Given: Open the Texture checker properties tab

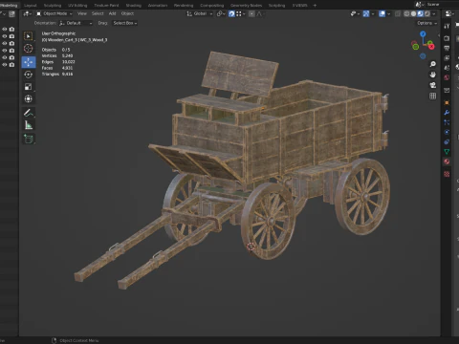Looking at the screenshot, I should point(447,174).
